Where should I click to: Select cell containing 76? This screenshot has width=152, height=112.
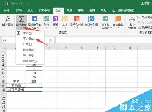point(34,77)
